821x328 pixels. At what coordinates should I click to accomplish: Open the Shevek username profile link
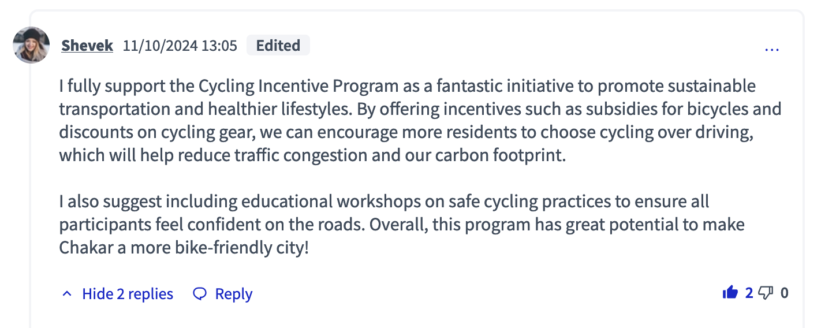pyautogui.click(x=87, y=46)
